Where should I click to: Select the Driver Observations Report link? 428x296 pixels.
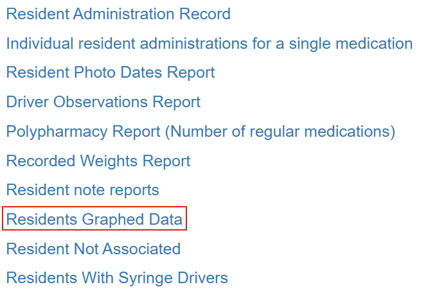pyautogui.click(x=103, y=102)
